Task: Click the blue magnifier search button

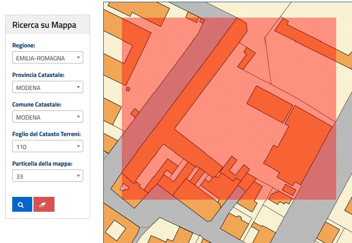Action: tap(22, 204)
